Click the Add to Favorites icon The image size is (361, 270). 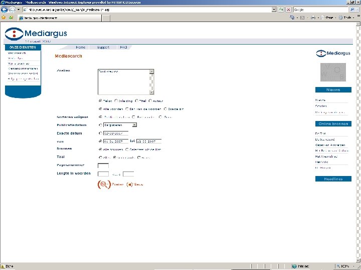pyautogui.click(x=11, y=17)
